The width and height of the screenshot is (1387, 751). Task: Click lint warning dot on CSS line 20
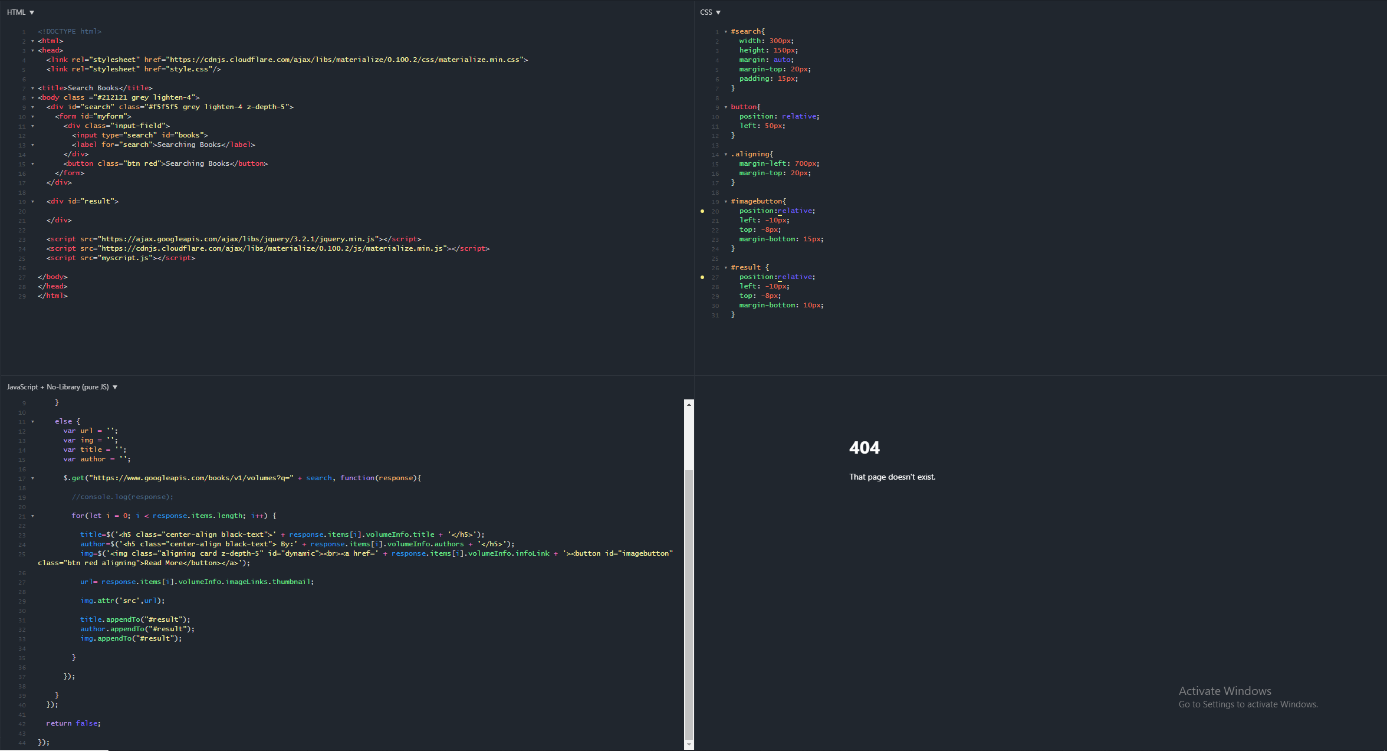tap(702, 211)
